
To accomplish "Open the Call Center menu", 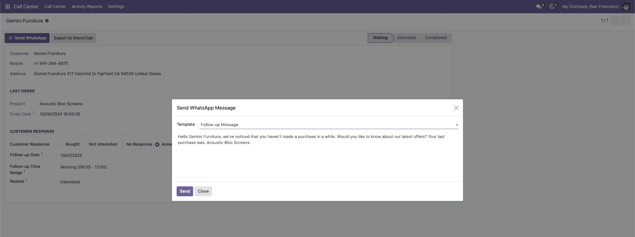I will (55, 7).
